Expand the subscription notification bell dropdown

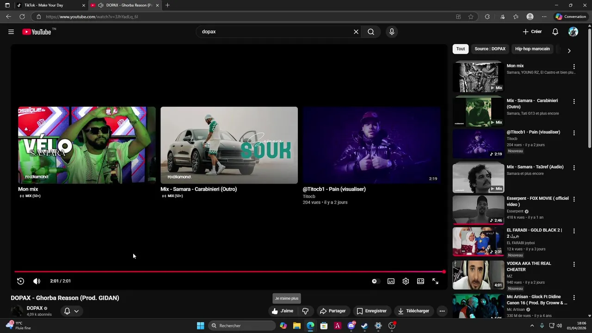click(71, 311)
